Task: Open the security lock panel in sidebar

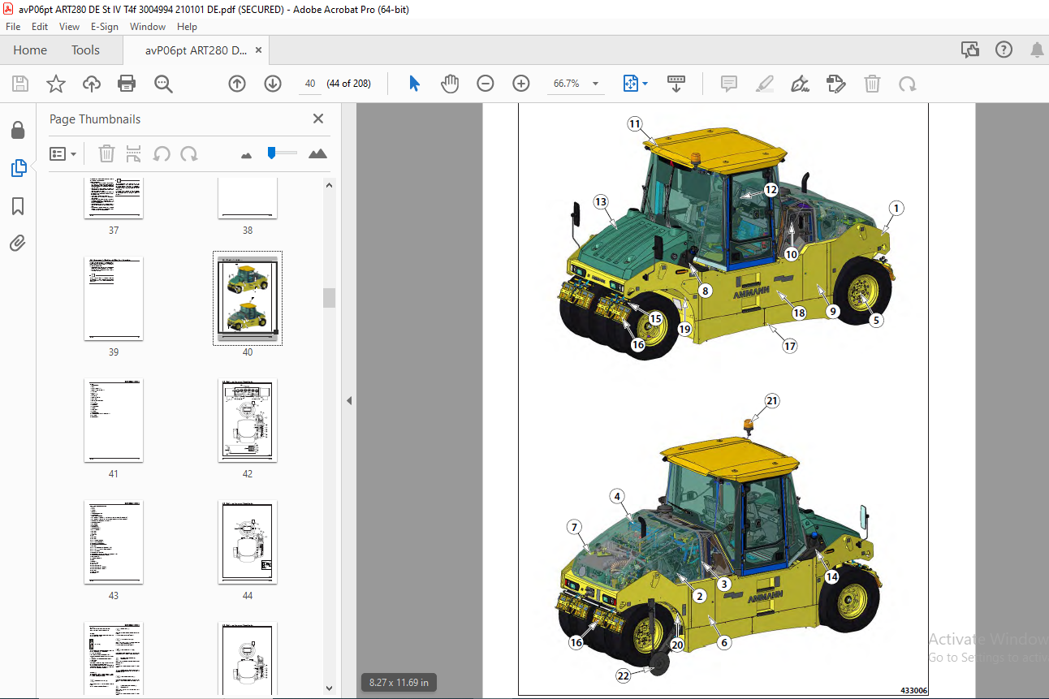Action: tap(18, 130)
